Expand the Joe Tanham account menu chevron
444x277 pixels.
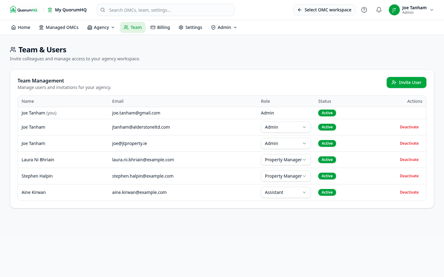coord(432,10)
